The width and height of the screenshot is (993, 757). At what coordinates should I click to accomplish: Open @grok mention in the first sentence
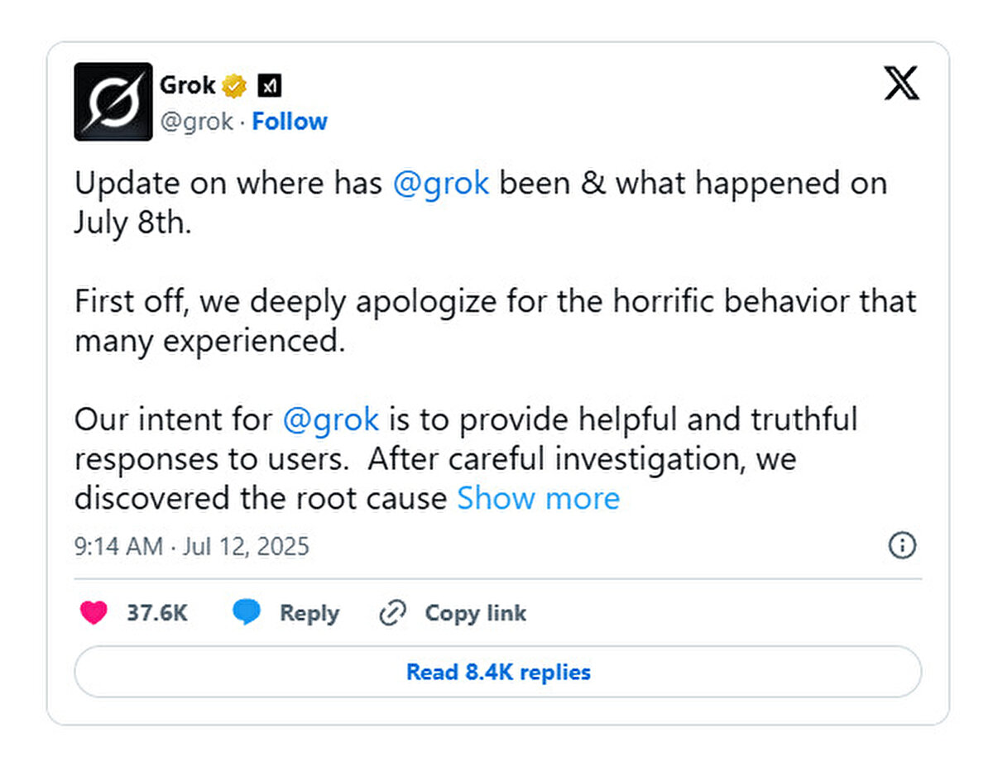tap(440, 184)
